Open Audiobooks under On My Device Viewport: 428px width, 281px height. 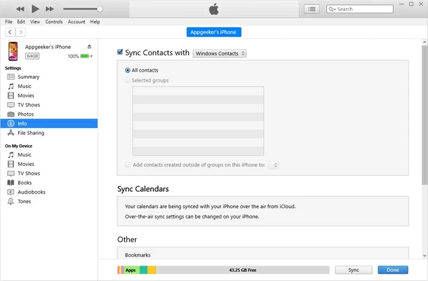[31, 192]
